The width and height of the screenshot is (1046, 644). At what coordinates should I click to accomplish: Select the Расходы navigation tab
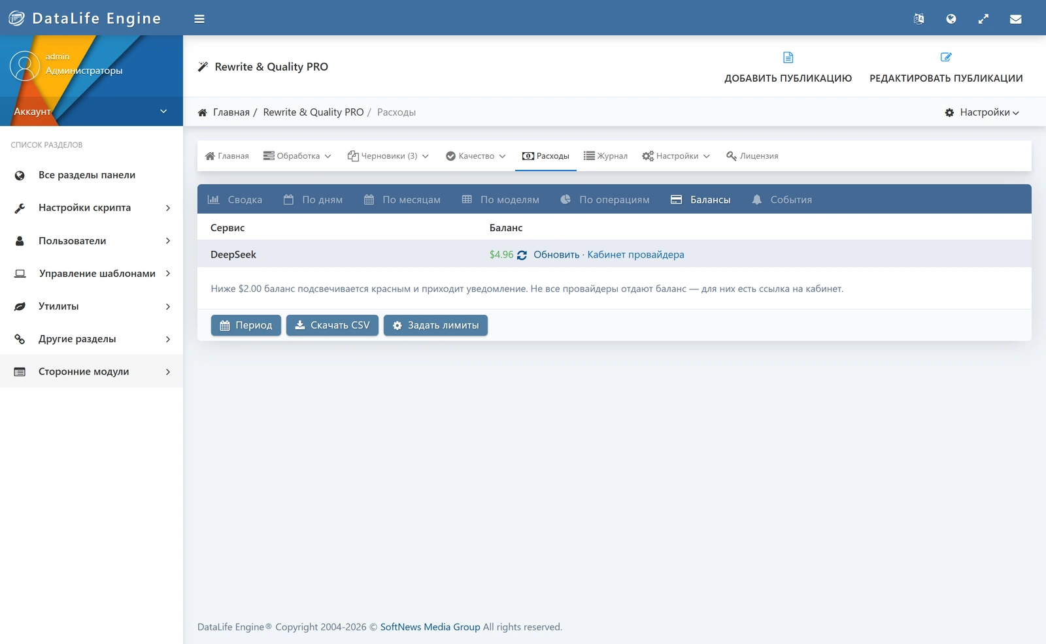tap(546, 156)
